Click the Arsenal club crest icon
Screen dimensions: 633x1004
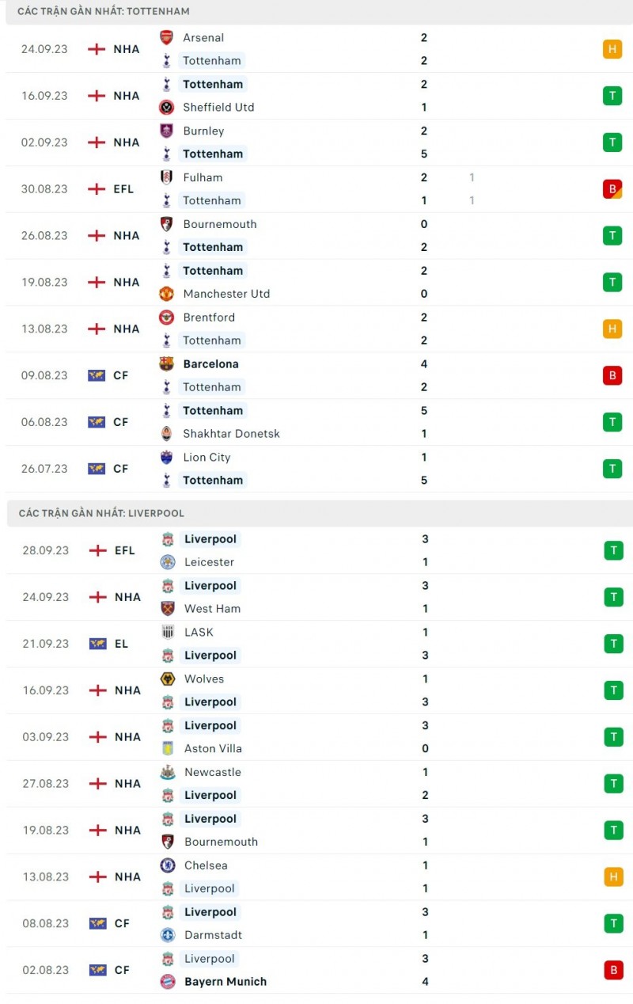pos(166,37)
